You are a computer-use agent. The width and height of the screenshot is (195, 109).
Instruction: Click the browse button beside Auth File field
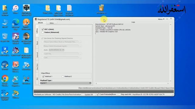(80, 54)
